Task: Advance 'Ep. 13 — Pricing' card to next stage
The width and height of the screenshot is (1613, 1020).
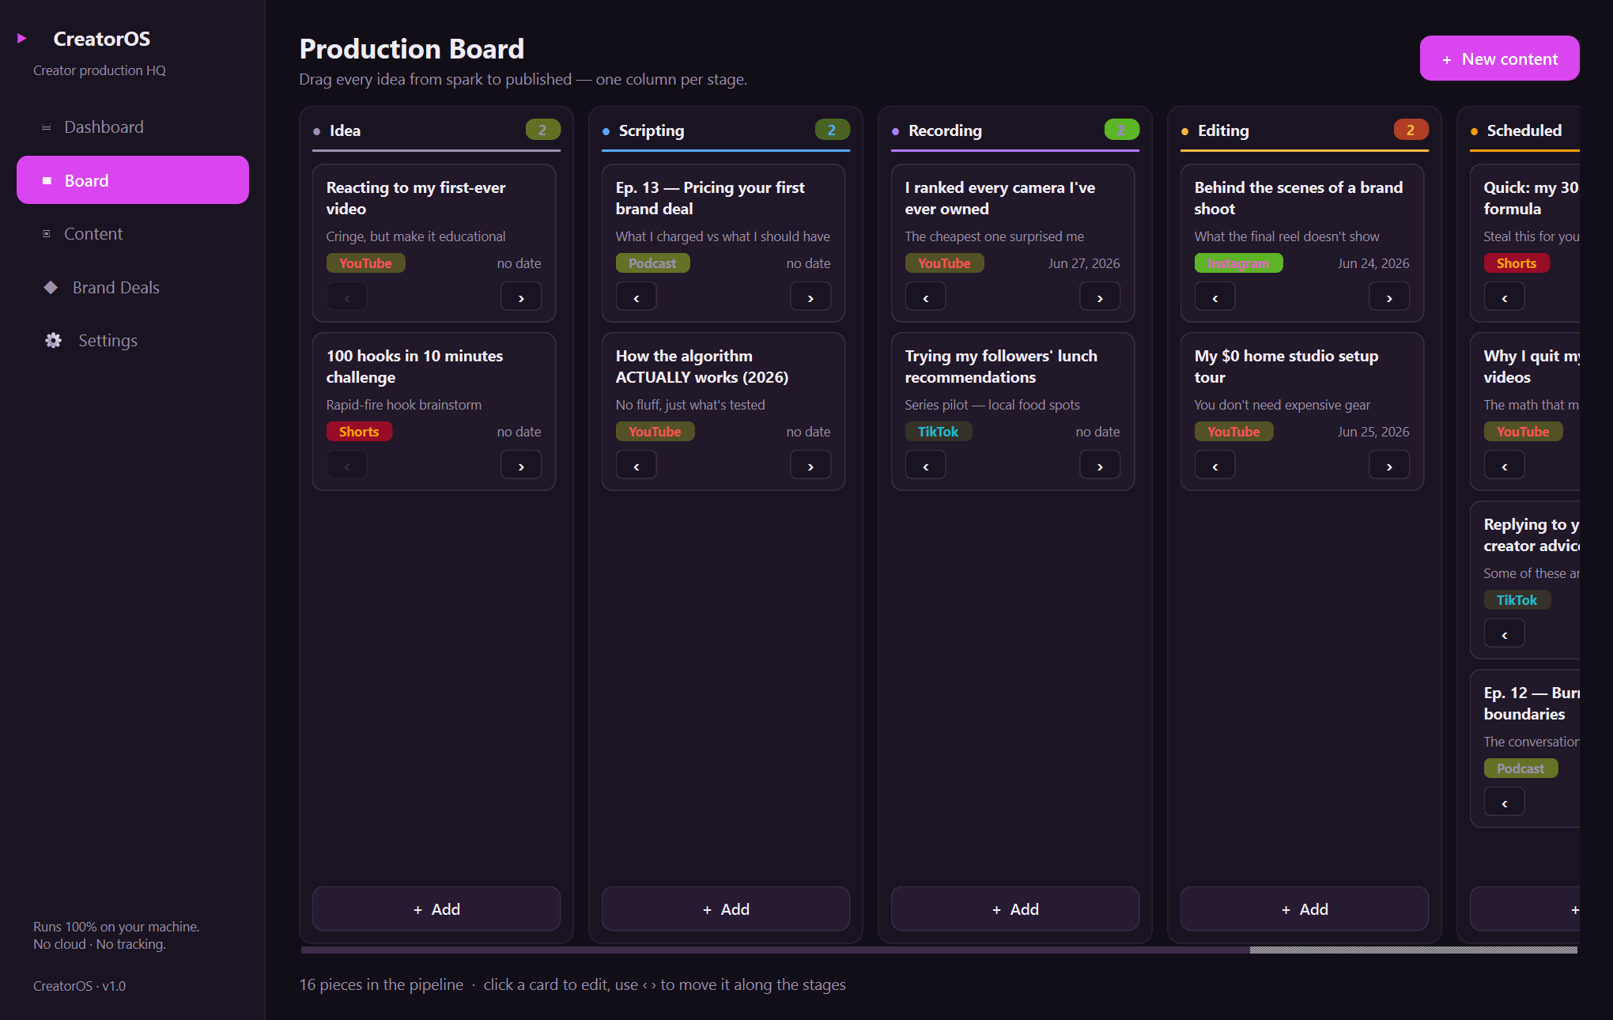Action: click(x=810, y=297)
